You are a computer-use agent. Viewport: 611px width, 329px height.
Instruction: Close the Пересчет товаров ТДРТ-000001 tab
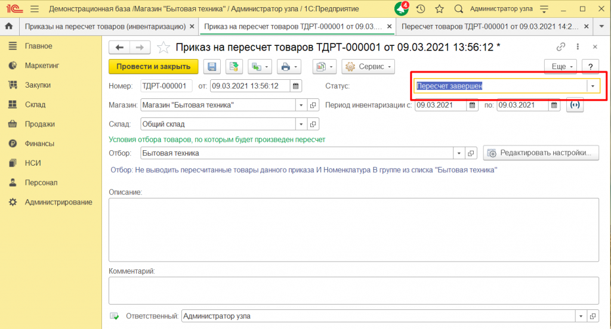pos(587,26)
